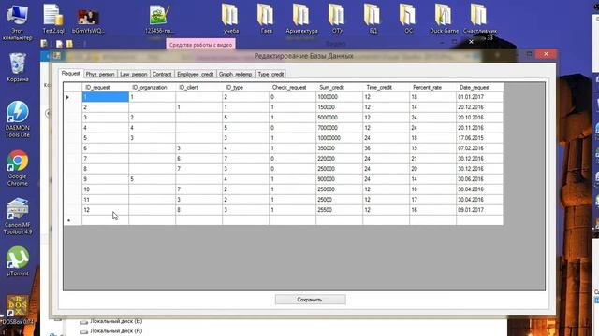599x336 pixels.
Task: Click the Time_credit cell showing 36
Action: (386, 148)
